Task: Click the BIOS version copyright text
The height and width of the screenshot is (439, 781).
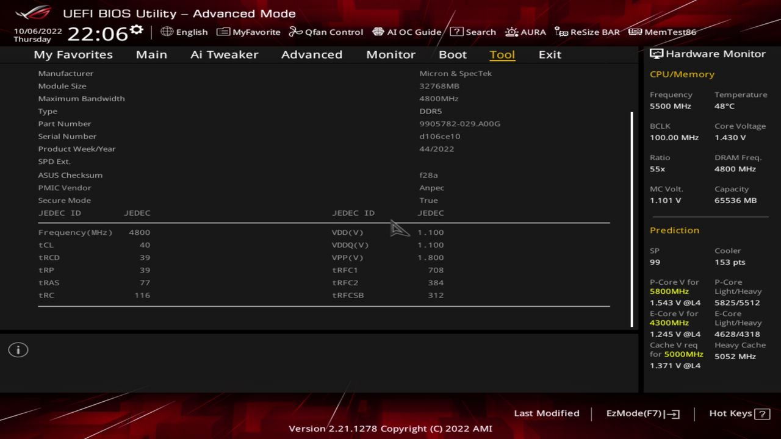Action: click(x=390, y=429)
